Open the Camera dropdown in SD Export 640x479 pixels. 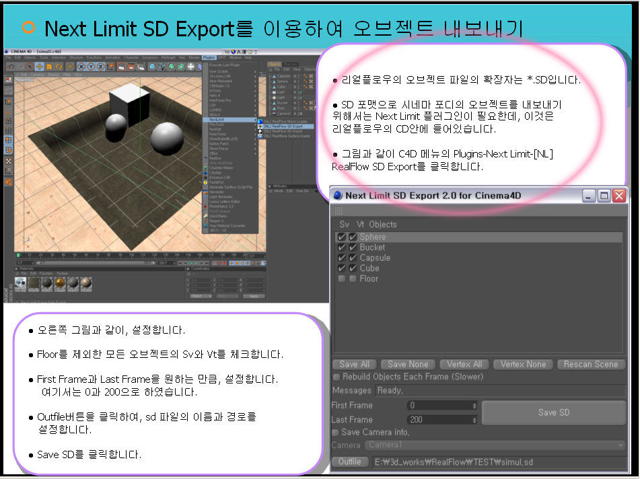click(495, 445)
